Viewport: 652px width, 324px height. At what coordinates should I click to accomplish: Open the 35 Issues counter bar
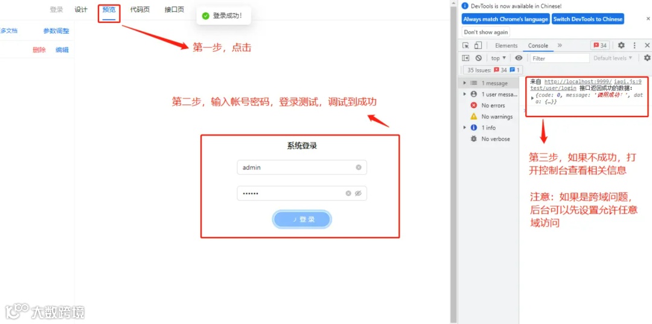click(x=493, y=70)
